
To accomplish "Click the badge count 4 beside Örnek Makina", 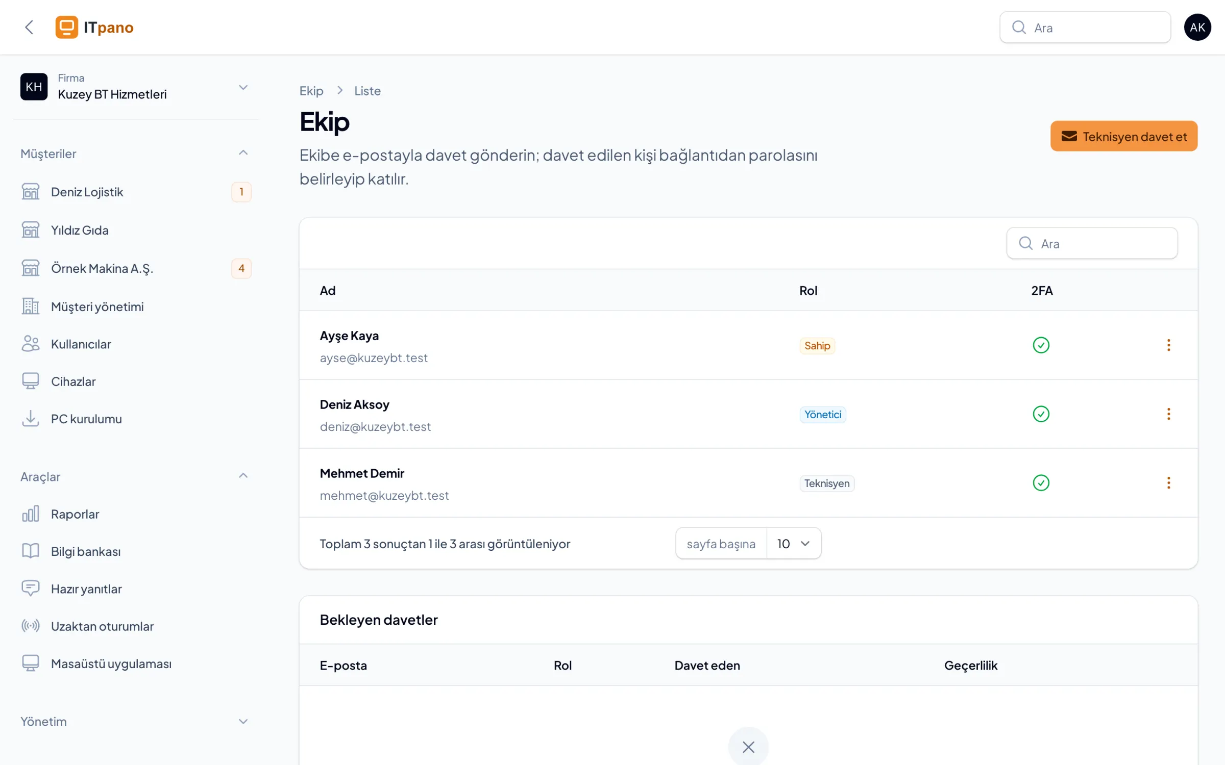I will 241,268.
